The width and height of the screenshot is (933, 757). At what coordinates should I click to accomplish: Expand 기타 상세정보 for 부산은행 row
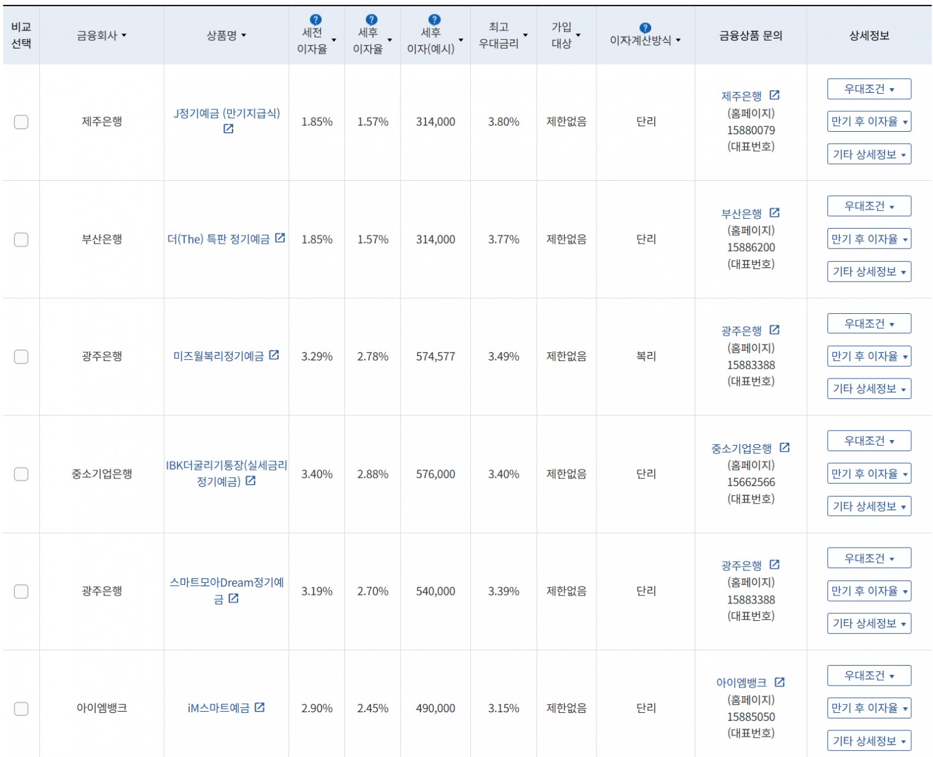869,272
